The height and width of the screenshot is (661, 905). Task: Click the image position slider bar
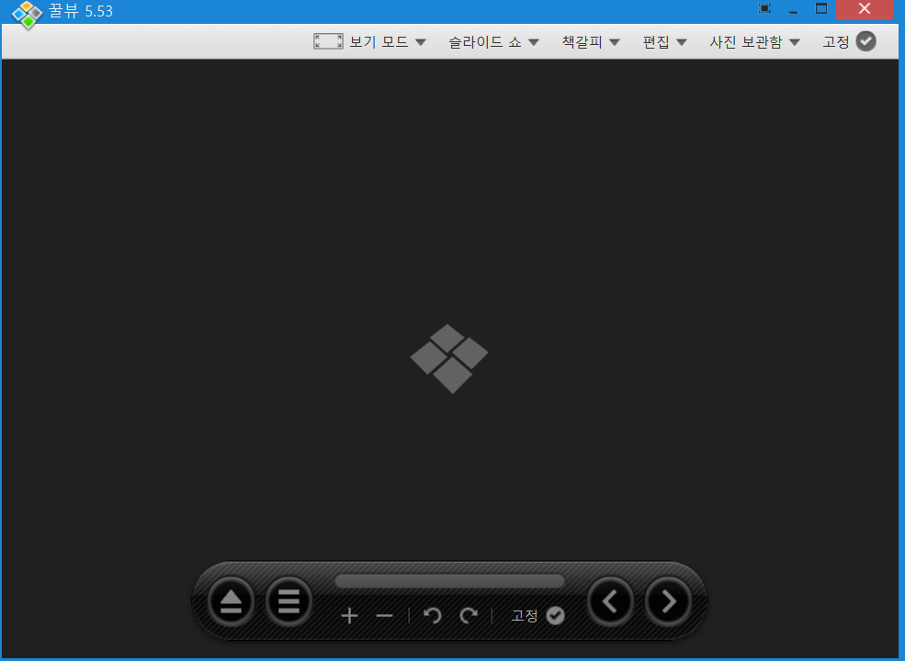pyautogui.click(x=449, y=581)
